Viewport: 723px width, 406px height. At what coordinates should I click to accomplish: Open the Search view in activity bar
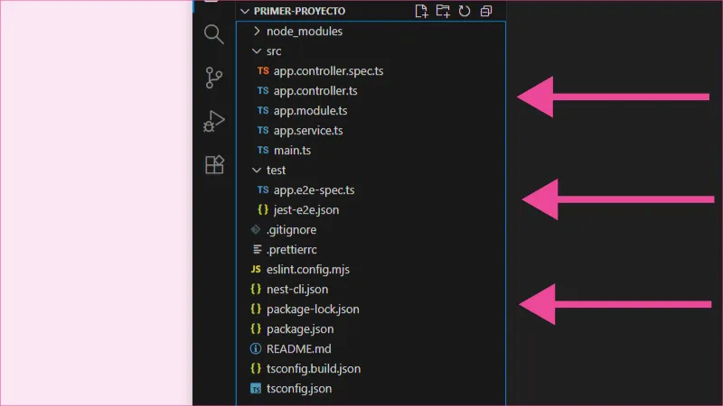pos(214,34)
